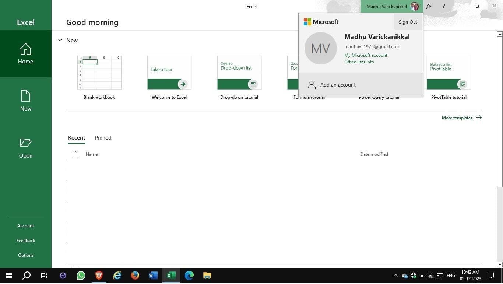Open the Blank workbook thumbnail
Image resolution: width=503 pixels, height=284 pixels.
99,73
